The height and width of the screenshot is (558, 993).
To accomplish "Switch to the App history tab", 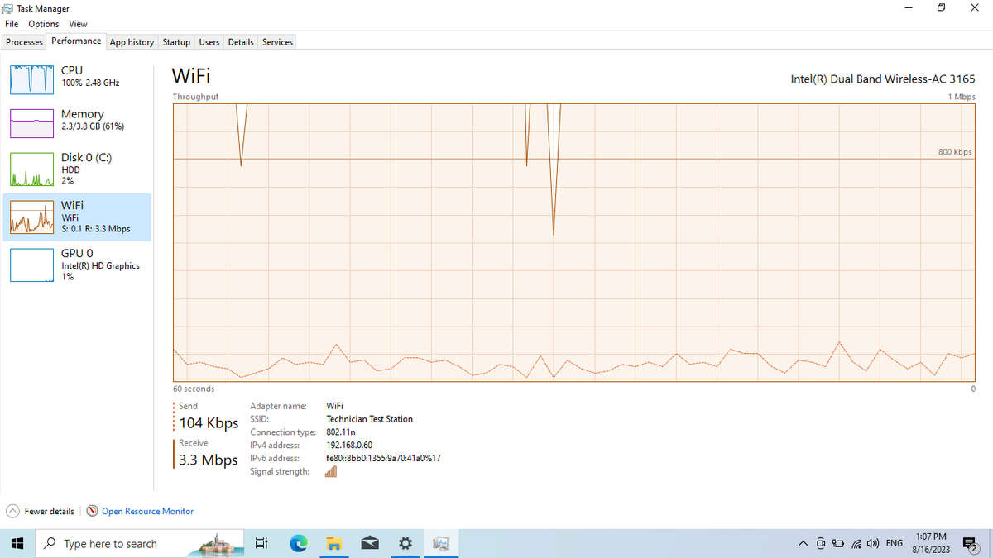I will click(132, 42).
